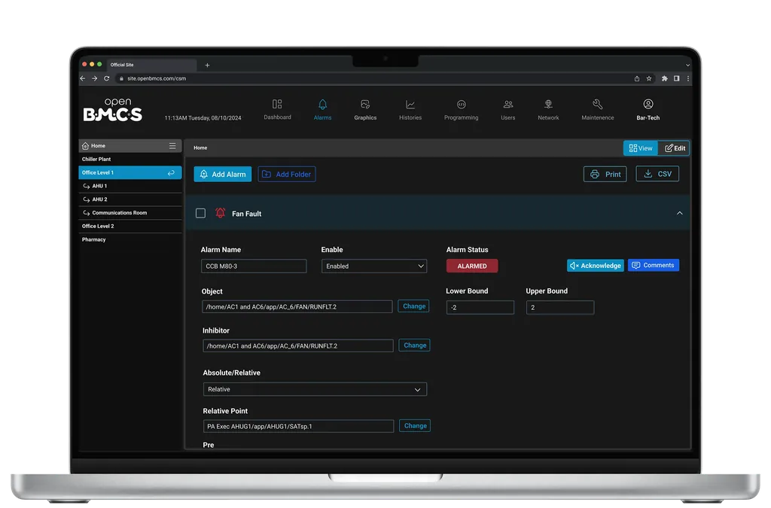Open the Dashboard page
Viewport: 771px width, 508px height.
(x=277, y=110)
